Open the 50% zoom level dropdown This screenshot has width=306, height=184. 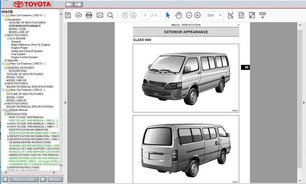(214, 15)
